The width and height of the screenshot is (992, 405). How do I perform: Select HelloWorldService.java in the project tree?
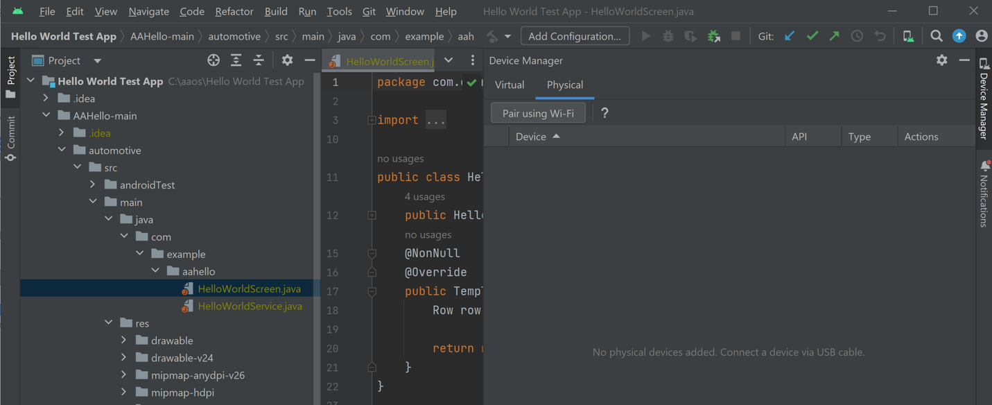[x=248, y=305]
